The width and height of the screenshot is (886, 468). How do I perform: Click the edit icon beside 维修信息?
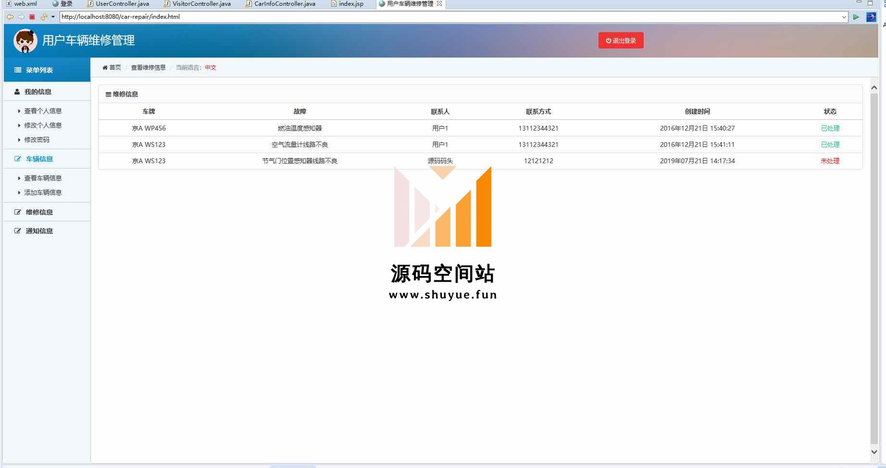18,212
